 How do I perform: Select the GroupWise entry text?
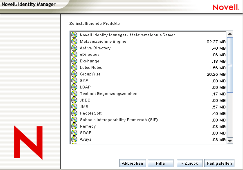tap(90, 74)
